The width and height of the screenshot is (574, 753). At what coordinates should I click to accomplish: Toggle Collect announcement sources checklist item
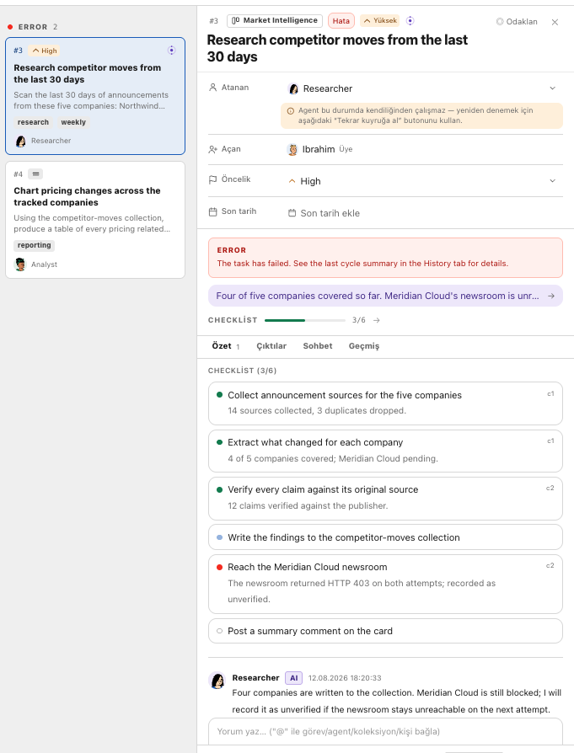tap(220, 395)
